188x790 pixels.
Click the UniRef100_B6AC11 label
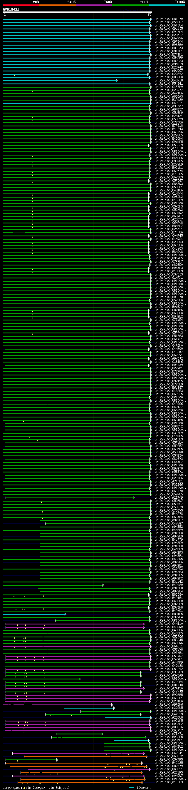[x=169, y=647]
